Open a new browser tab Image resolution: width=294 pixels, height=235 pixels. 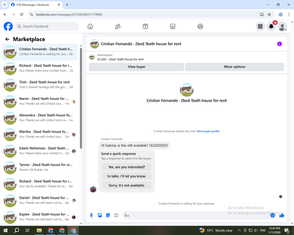click(67, 5)
